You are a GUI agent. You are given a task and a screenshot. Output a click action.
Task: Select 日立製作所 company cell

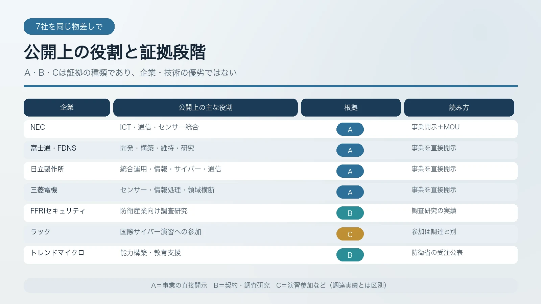[47, 169]
